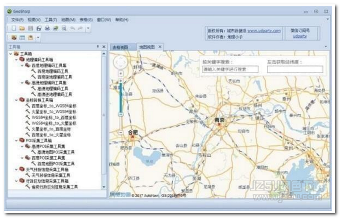
Task: Collapse the 坐标转换工具箱 node
Action: (16, 100)
